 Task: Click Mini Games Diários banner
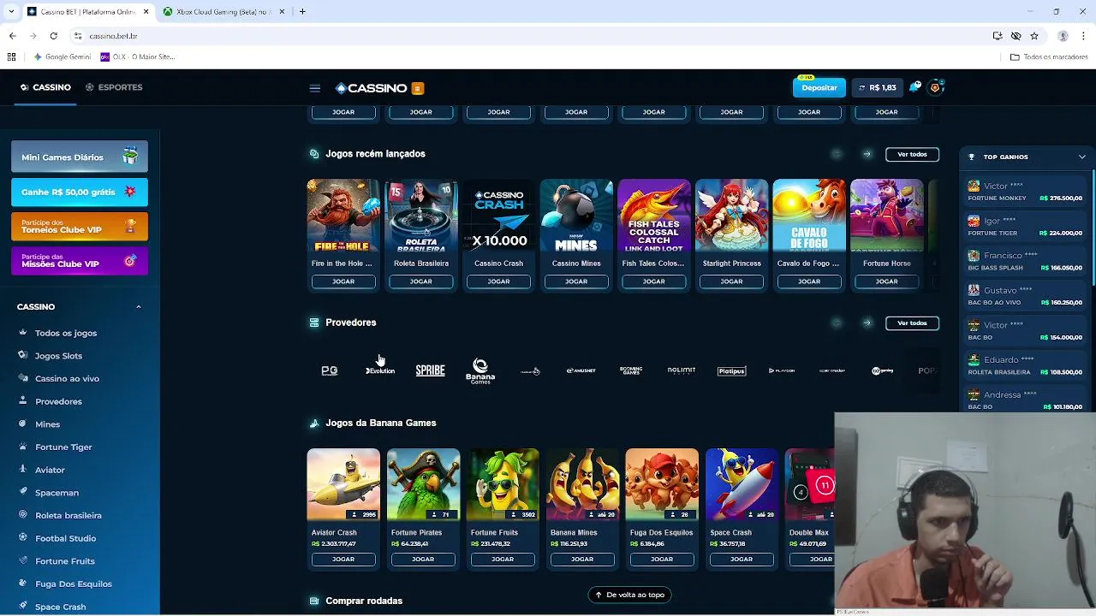[80, 157]
